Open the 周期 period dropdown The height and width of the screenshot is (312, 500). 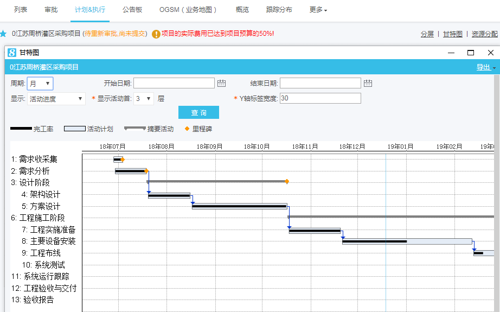point(40,84)
